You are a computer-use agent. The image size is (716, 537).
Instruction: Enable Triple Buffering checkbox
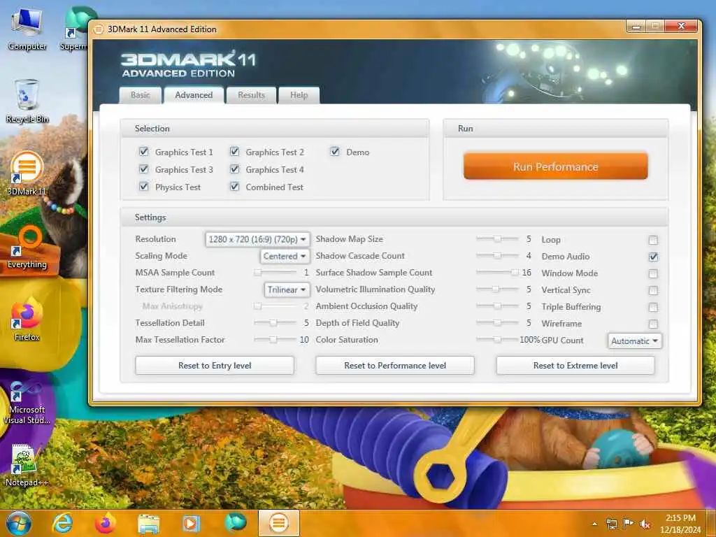click(x=654, y=308)
